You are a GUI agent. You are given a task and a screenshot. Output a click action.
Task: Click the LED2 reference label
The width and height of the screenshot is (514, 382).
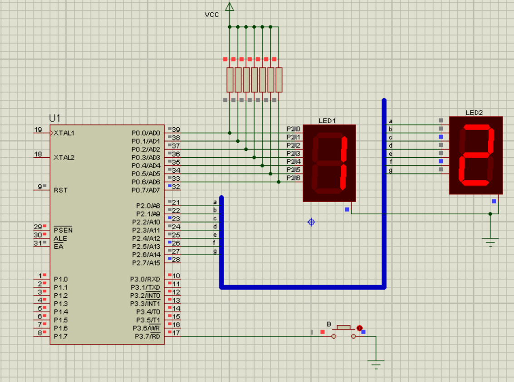point(474,112)
